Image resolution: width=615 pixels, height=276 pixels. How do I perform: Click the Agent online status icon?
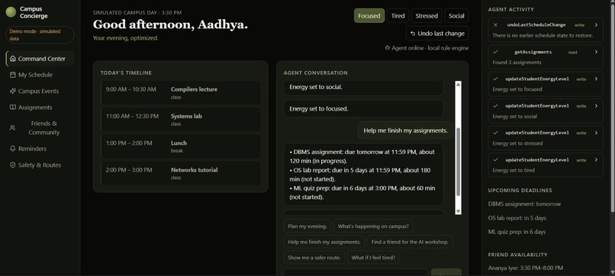[388, 48]
